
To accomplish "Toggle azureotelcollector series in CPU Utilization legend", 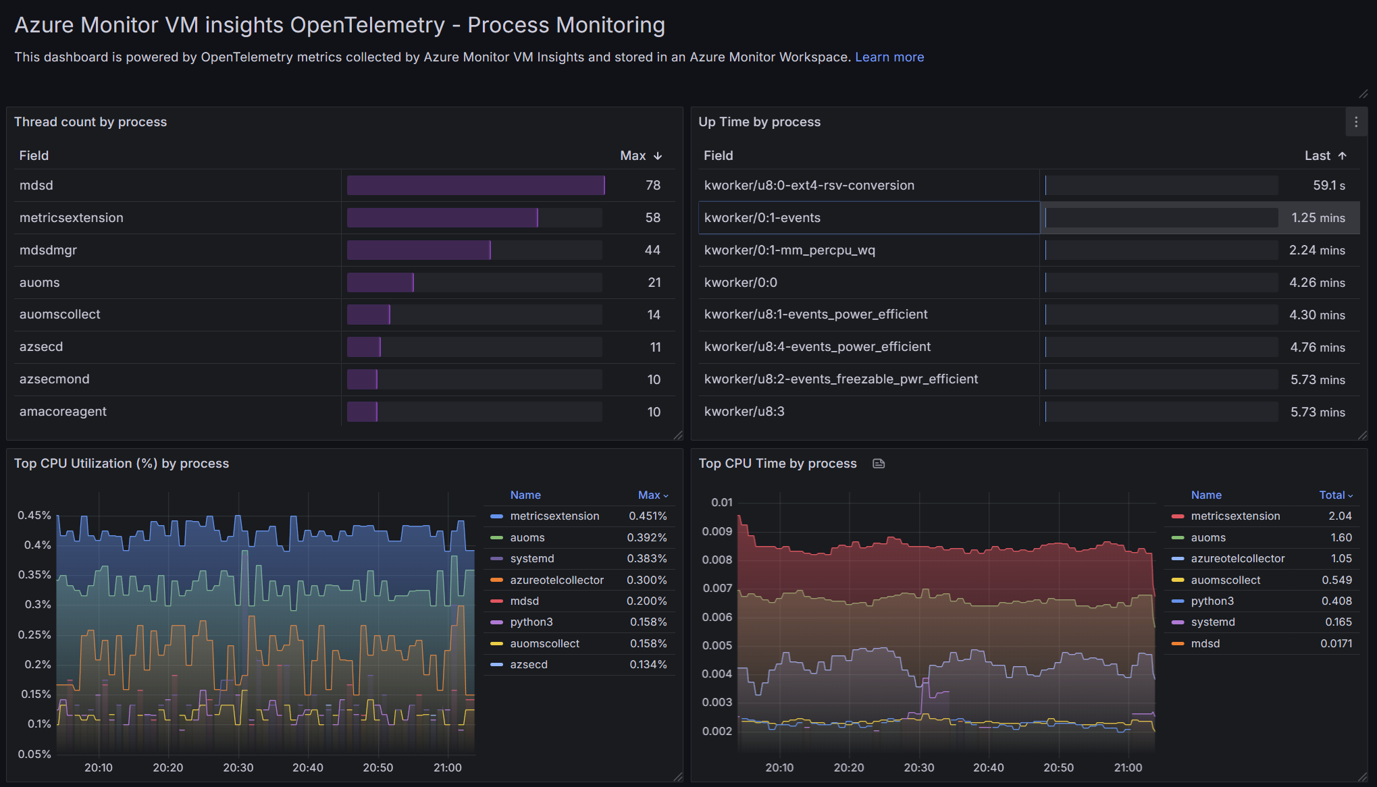I will point(556,580).
